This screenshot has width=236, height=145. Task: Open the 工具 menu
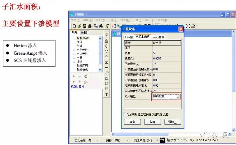coord(137,20)
